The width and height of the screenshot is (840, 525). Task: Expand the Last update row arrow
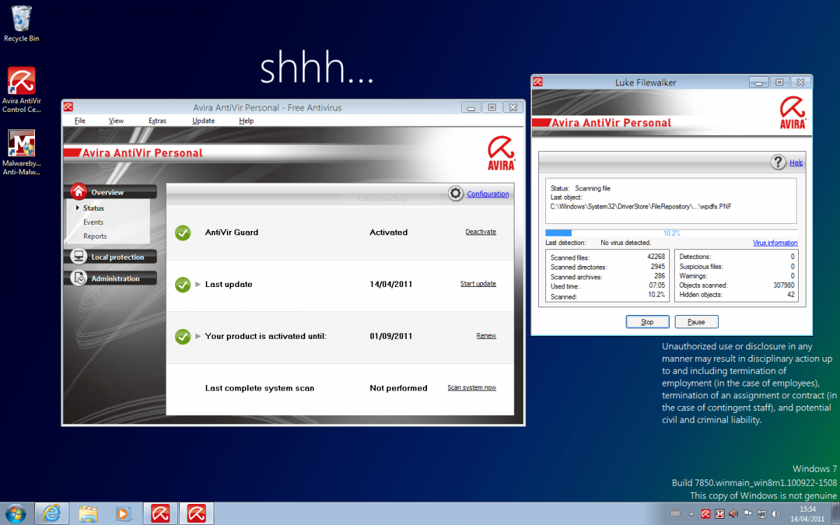click(x=198, y=284)
